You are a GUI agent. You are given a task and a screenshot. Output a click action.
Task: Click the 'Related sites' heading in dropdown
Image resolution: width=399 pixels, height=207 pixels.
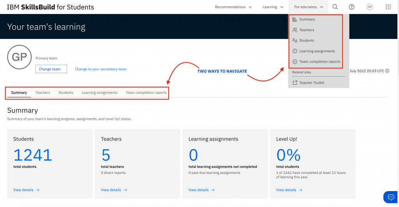(302, 72)
